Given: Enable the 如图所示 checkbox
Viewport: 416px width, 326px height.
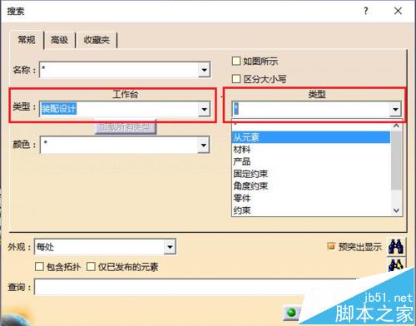Looking at the screenshot, I should (x=236, y=61).
